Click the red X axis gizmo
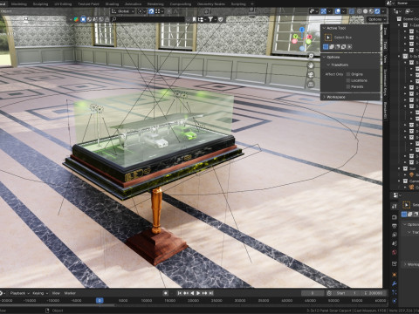 [x=310, y=37]
